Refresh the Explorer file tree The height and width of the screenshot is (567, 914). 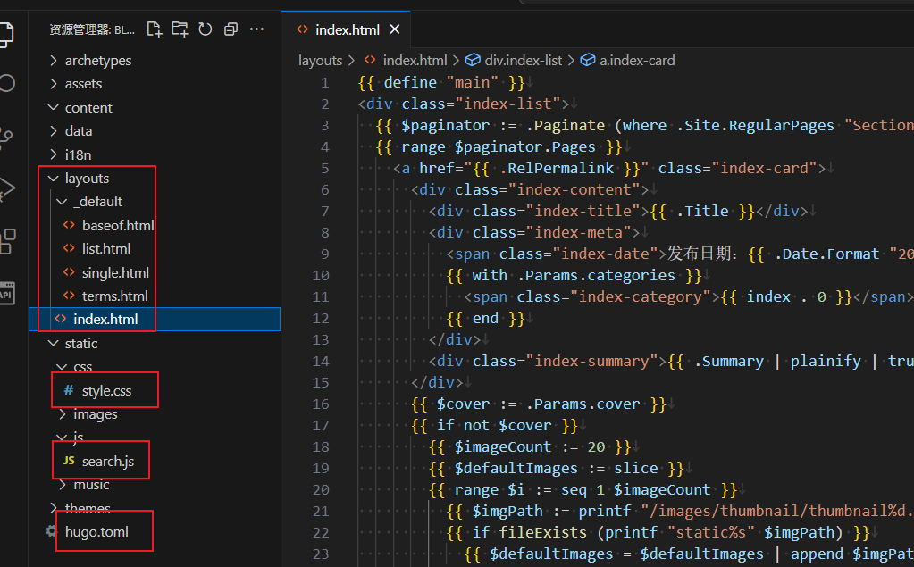(205, 29)
